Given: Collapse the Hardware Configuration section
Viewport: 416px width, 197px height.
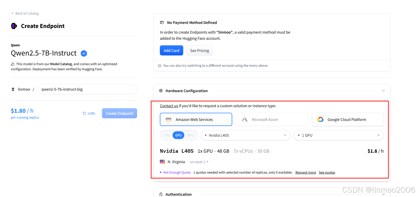Looking at the screenshot, I should [383, 91].
